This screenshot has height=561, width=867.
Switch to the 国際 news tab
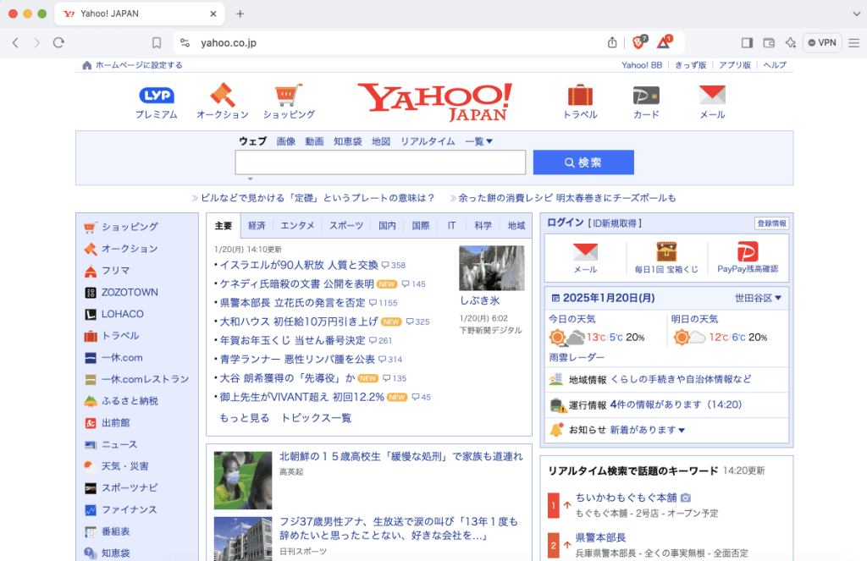tap(420, 225)
